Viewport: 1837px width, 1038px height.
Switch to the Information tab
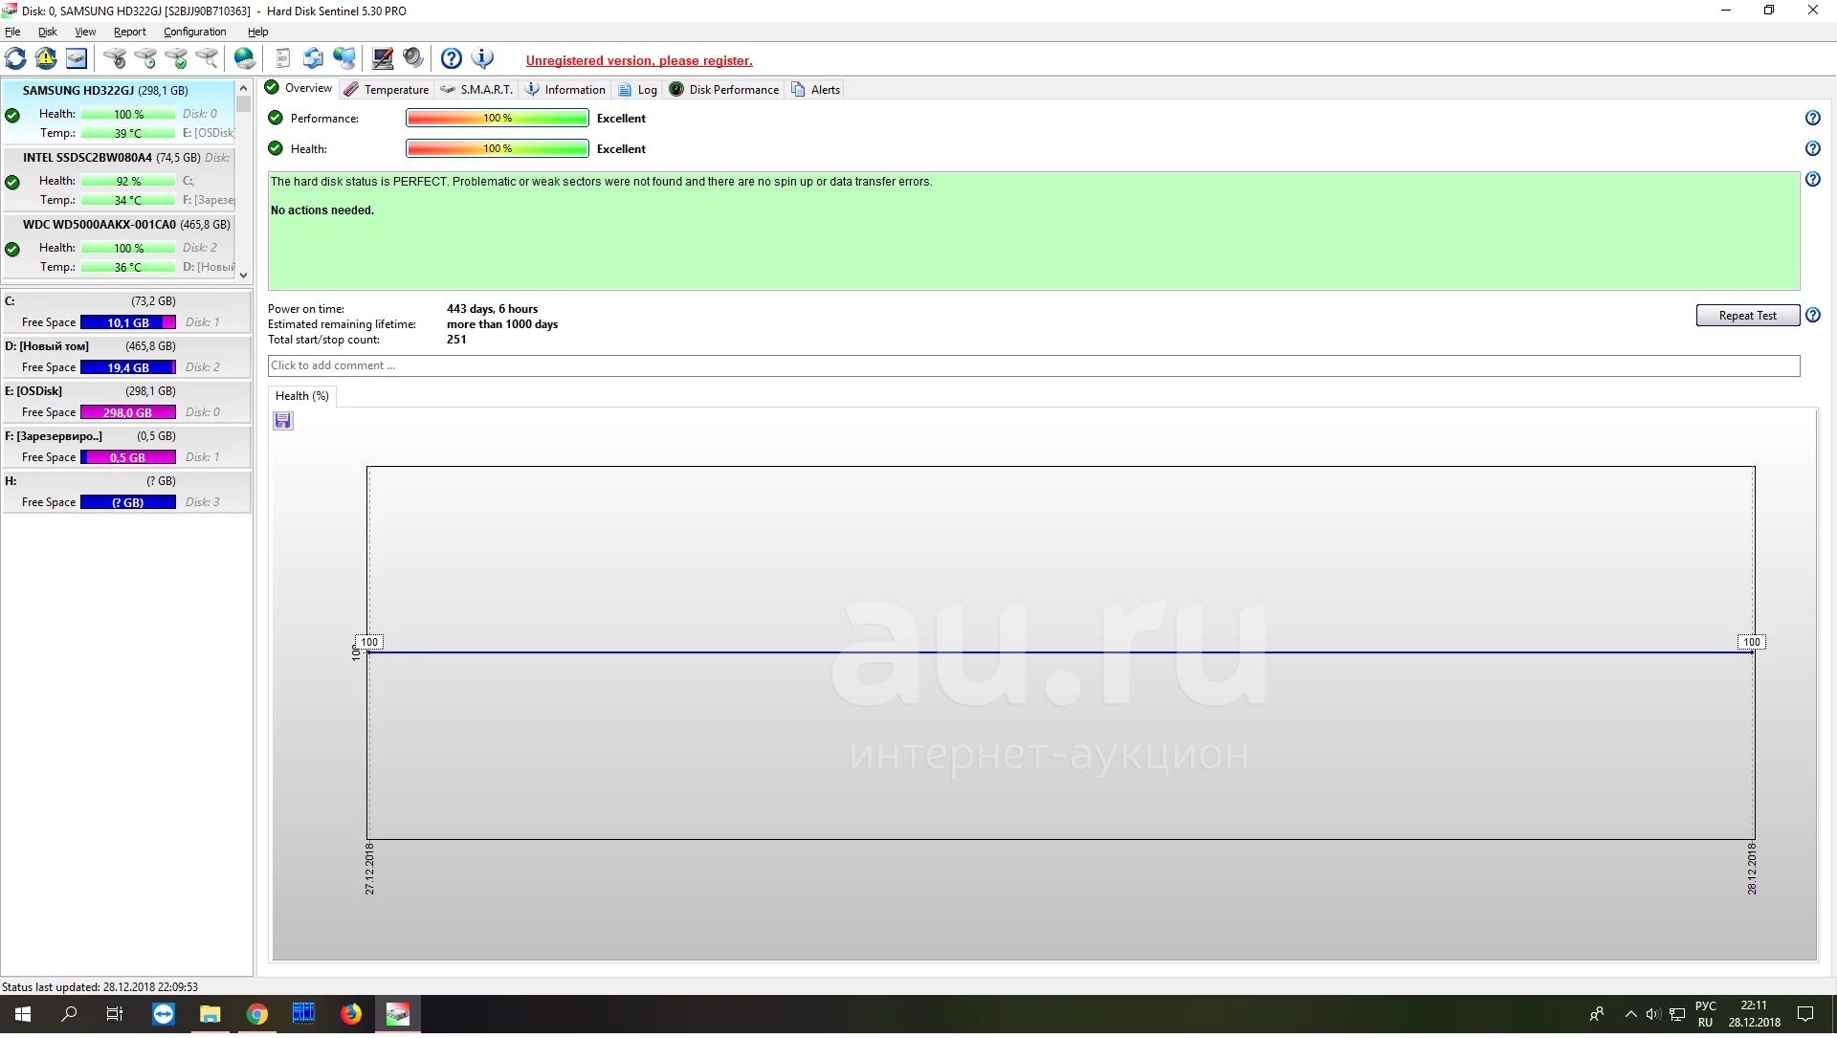[x=565, y=90]
